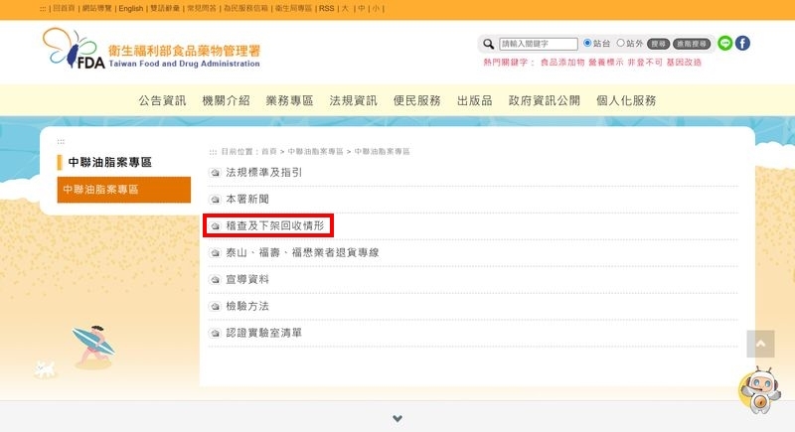795x432 pixels.
Task: Click the icon beside 檢驗方法
Action: (x=215, y=307)
